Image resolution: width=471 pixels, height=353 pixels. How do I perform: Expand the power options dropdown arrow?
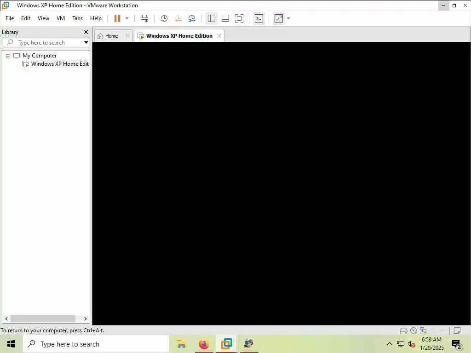point(127,18)
